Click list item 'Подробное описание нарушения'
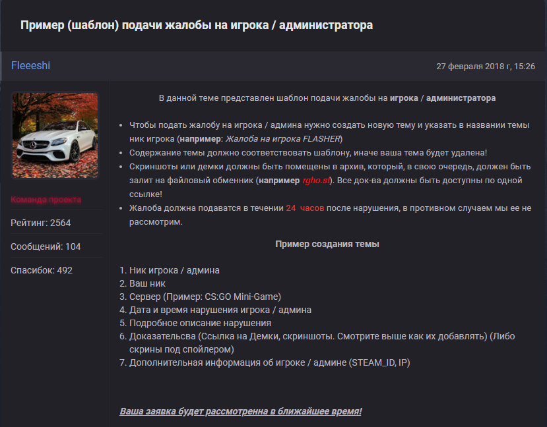Image resolution: width=547 pixels, height=427 pixels. [x=200, y=323]
